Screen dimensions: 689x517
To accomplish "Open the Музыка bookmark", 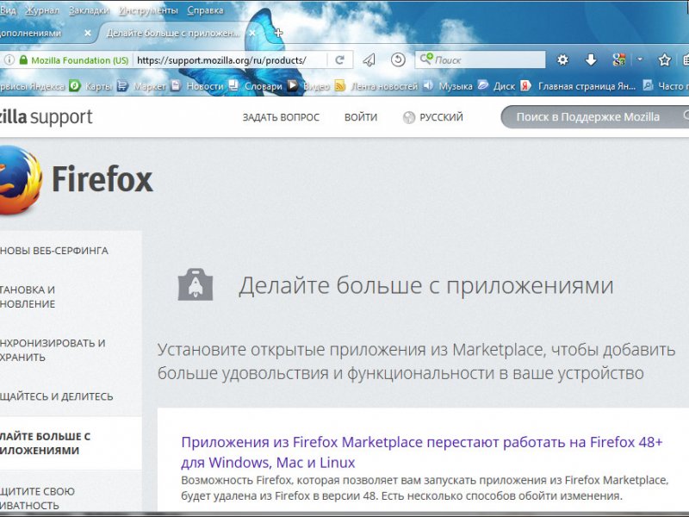I will pyautogui.click(x=447, y=85).
